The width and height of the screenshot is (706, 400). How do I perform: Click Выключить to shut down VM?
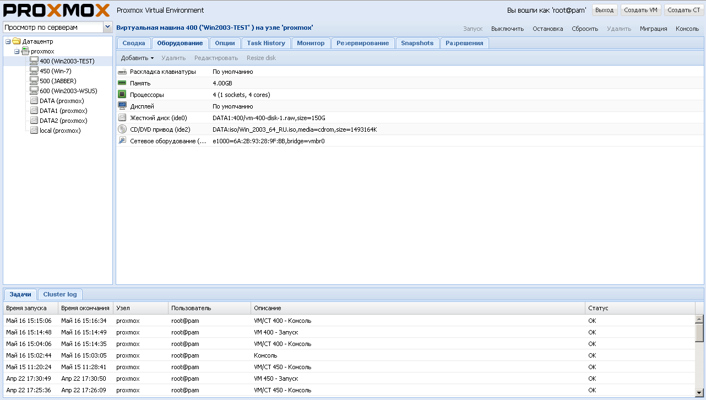[507, 29]
